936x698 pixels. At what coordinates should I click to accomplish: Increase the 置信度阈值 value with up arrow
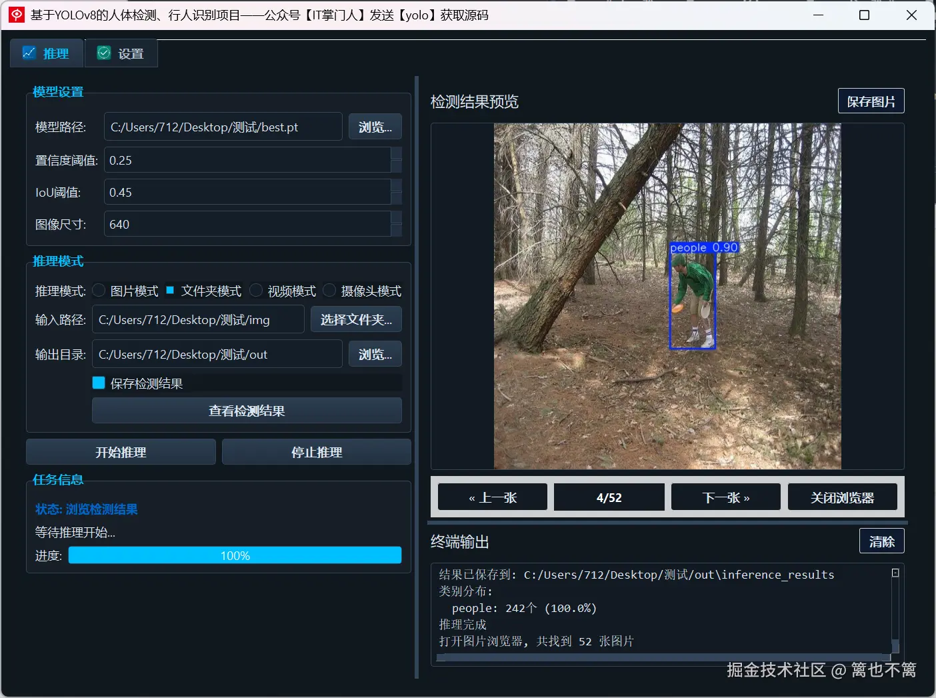click(x=396, y=153)
